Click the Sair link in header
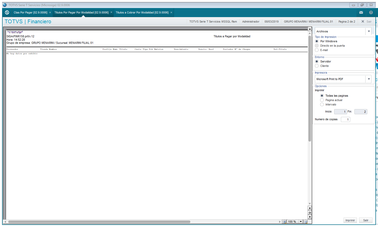Screen dimensions: 378x227 click(369, 22)
